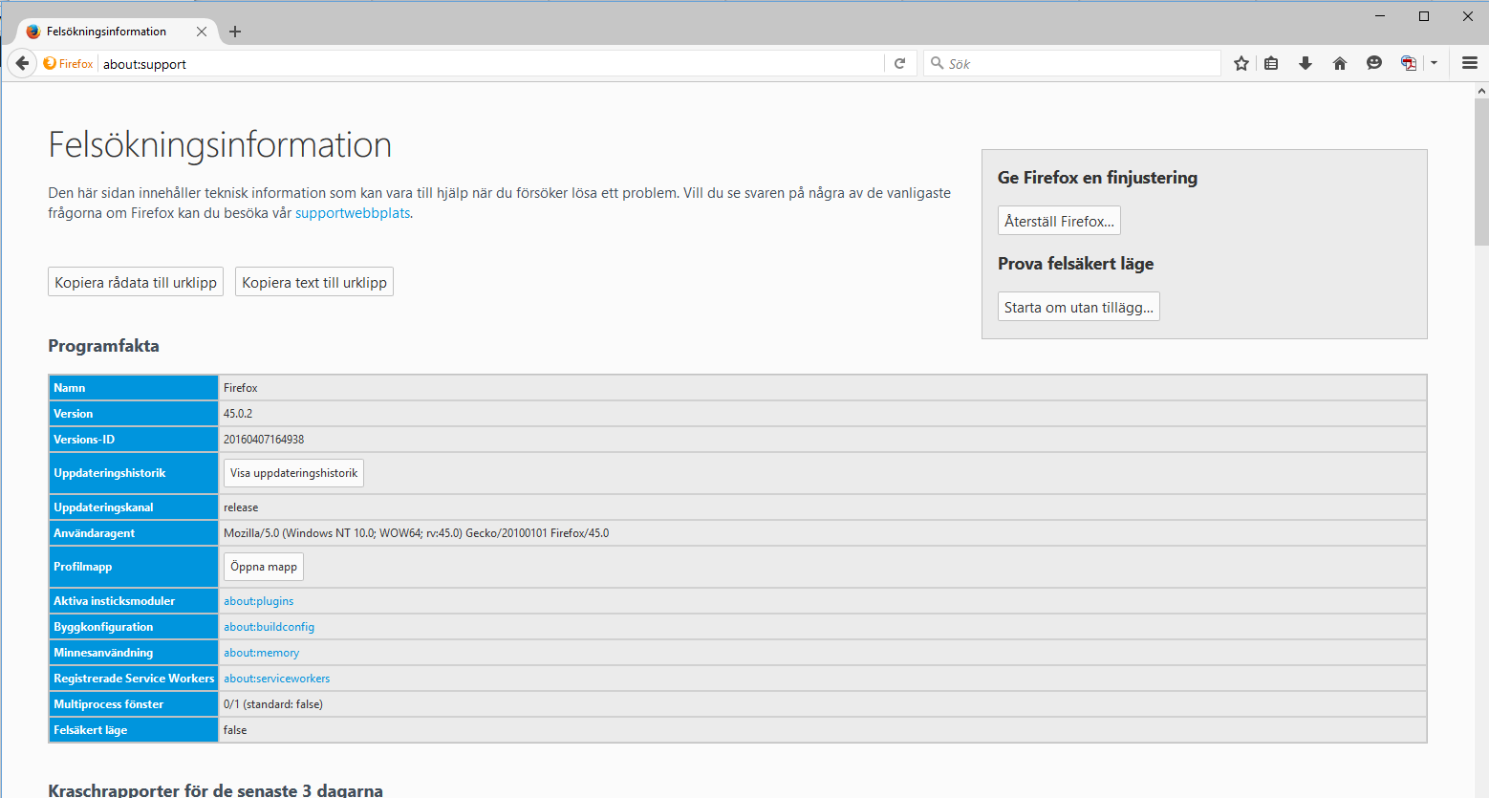Bookmark this page with the star icon

(1241, 63)
